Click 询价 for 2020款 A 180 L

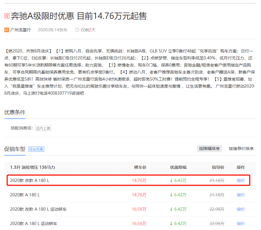tap(241, 195)
